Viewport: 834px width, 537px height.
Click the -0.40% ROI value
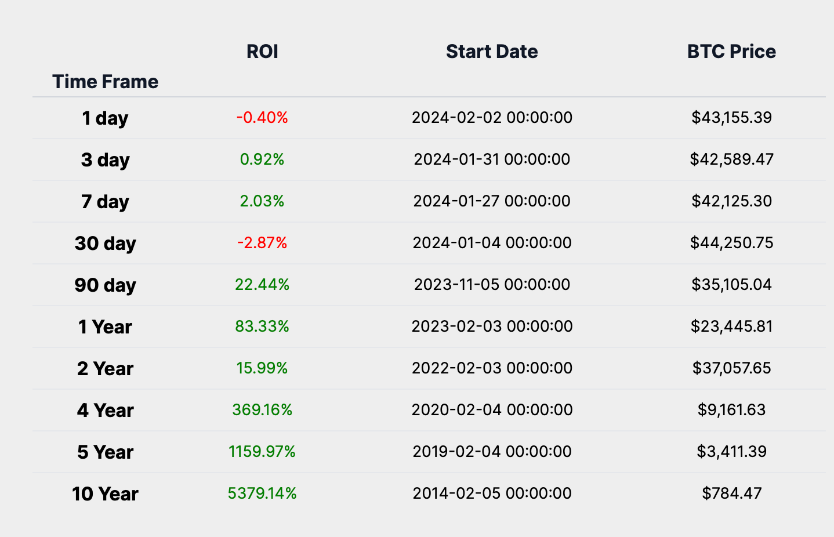pos(262,118)
